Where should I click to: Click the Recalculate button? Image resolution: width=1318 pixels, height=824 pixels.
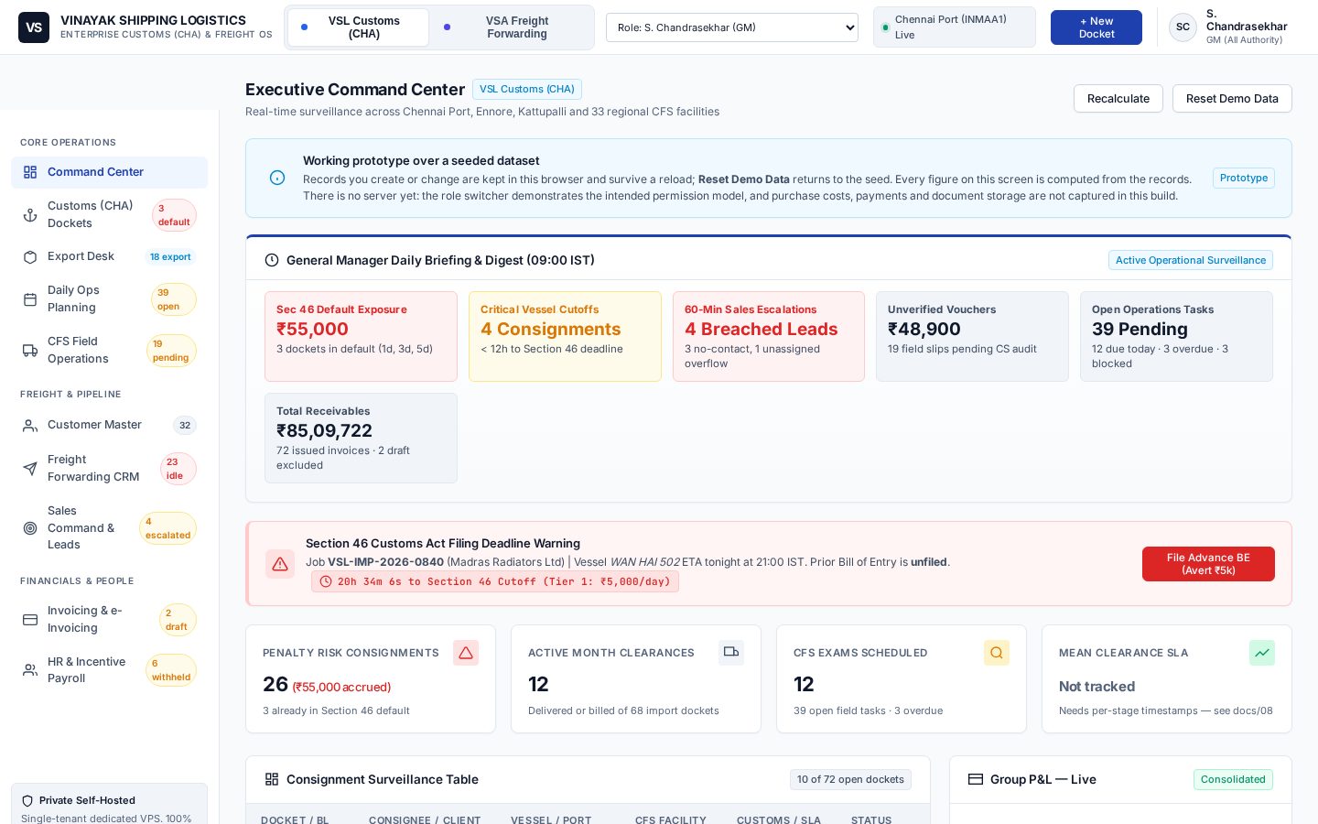click(1118, 99)
